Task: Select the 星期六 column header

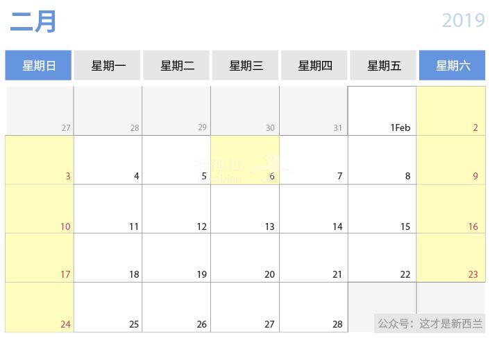Action: coord(453,65)
